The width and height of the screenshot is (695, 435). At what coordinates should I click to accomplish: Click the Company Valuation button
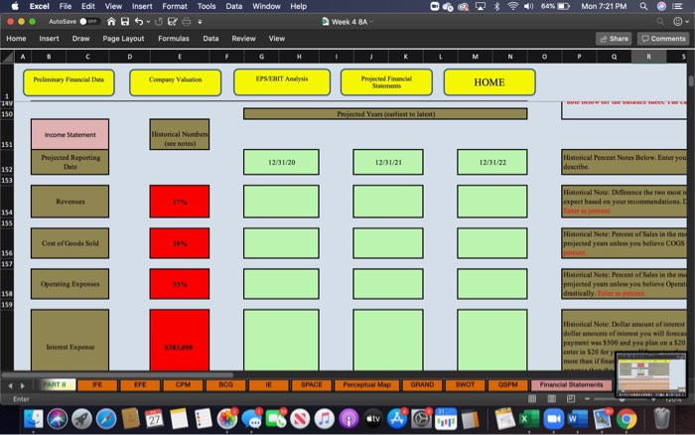coord(175,82)
